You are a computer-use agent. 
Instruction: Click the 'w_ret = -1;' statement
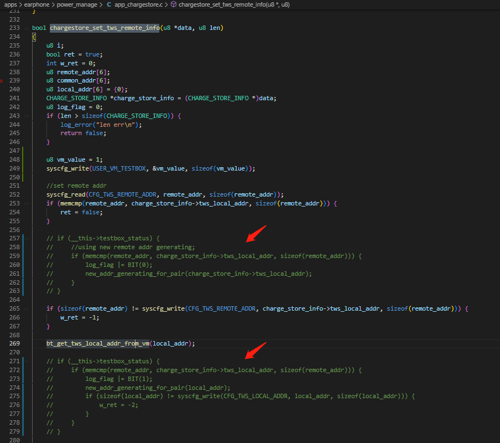pyautogui.click(x=80, y=317)
